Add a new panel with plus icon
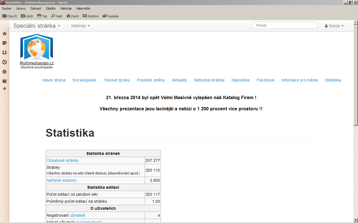 click(4, 89)
